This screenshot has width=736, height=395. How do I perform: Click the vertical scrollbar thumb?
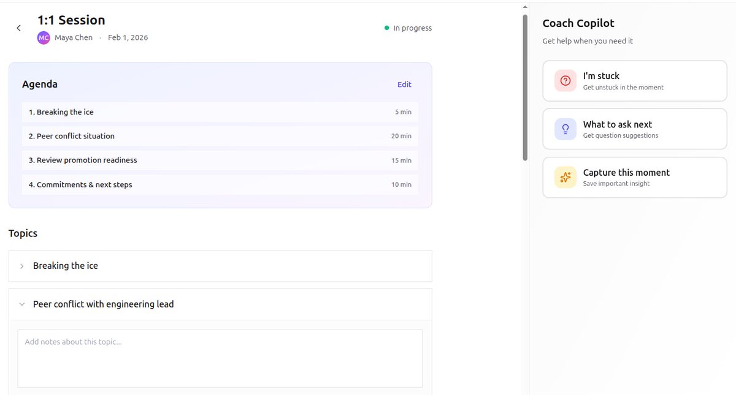pyautogui.click(x=525, y=88)
